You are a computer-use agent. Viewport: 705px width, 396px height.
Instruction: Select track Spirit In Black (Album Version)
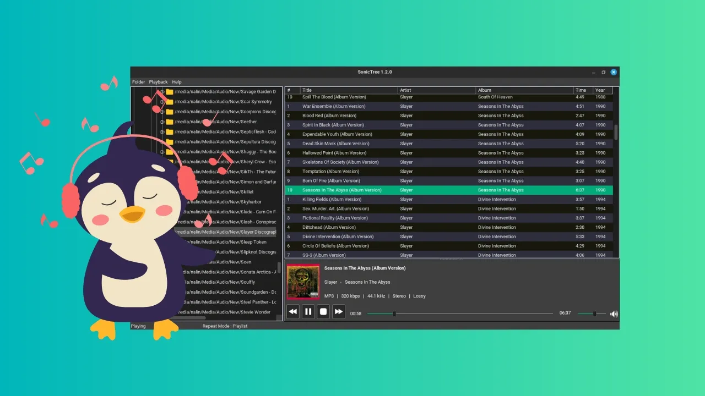tap(449, 125)
